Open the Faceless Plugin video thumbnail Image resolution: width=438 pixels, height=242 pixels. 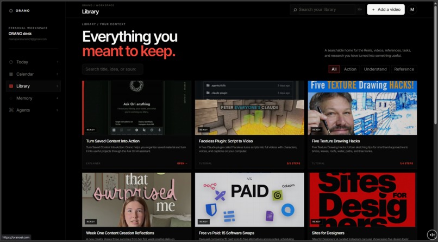pos(249,108)
